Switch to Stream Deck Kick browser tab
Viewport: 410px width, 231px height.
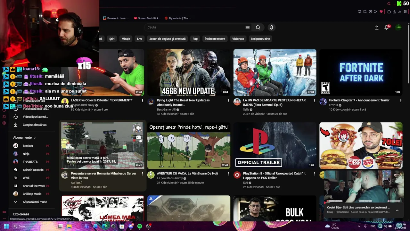click(x=147, y=18)
